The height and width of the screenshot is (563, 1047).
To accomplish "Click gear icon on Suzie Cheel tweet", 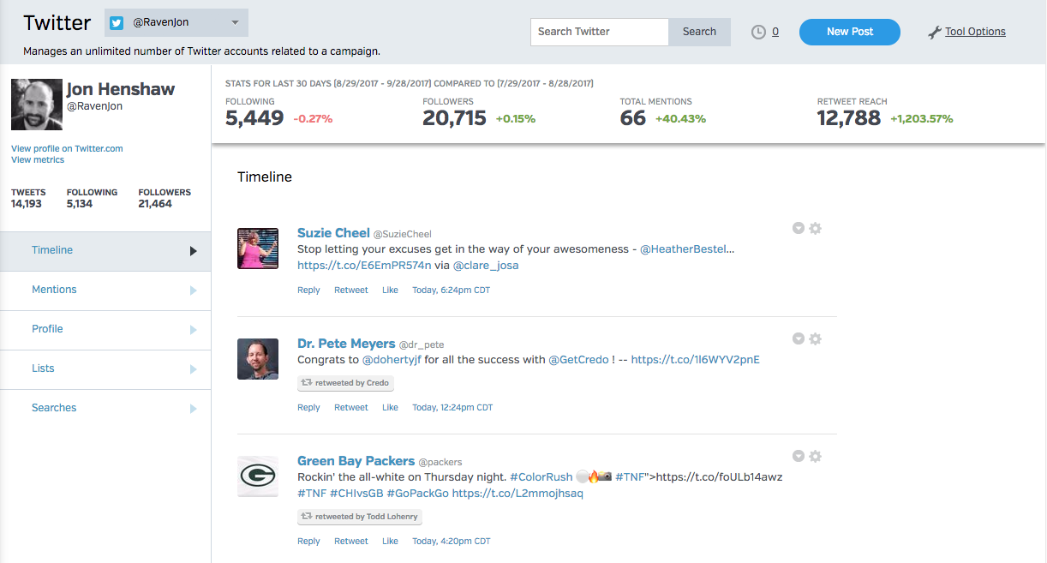I will [816, 229].
